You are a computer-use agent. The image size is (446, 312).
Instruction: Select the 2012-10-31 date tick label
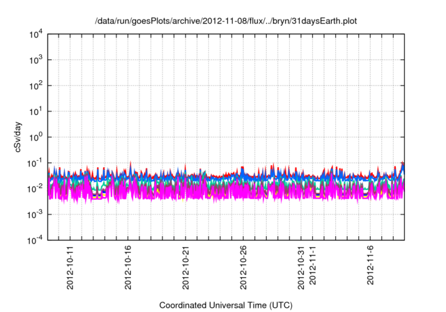[x=302, y=267]
